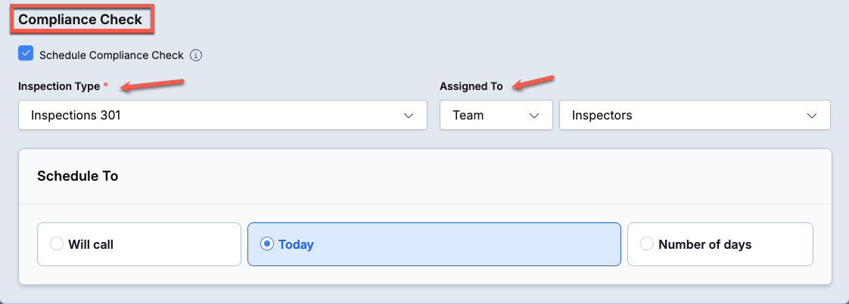Click the chevron arrow in Inspections 301 field
This screenshot has width=849, height=304.
409,115
